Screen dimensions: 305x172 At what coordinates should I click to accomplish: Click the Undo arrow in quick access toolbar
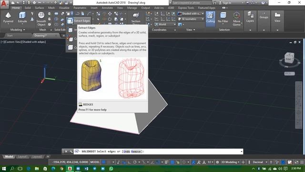[x=40, y=3]
